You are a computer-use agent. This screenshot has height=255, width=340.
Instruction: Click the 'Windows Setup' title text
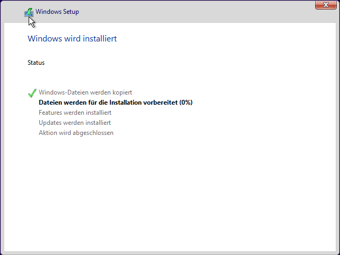(x=57, y=12)
